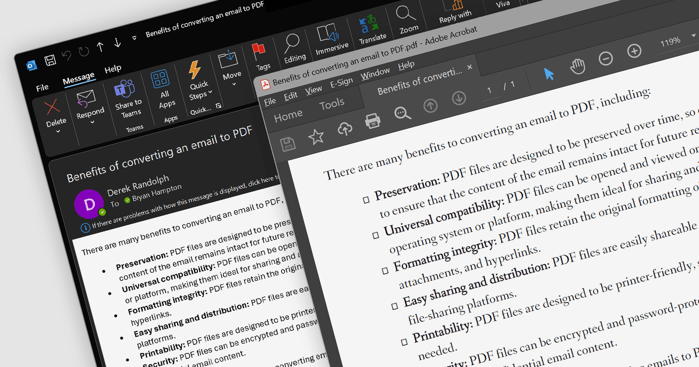Image resolution: width=699 pixels, height=367 pixels.
Task: Open the File tab in Outlook
Action: point(42,88)
